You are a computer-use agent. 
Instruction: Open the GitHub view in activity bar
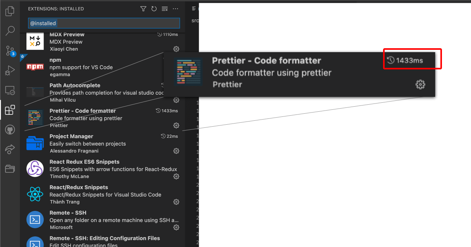pyautogui.click(x=10, y=130)
